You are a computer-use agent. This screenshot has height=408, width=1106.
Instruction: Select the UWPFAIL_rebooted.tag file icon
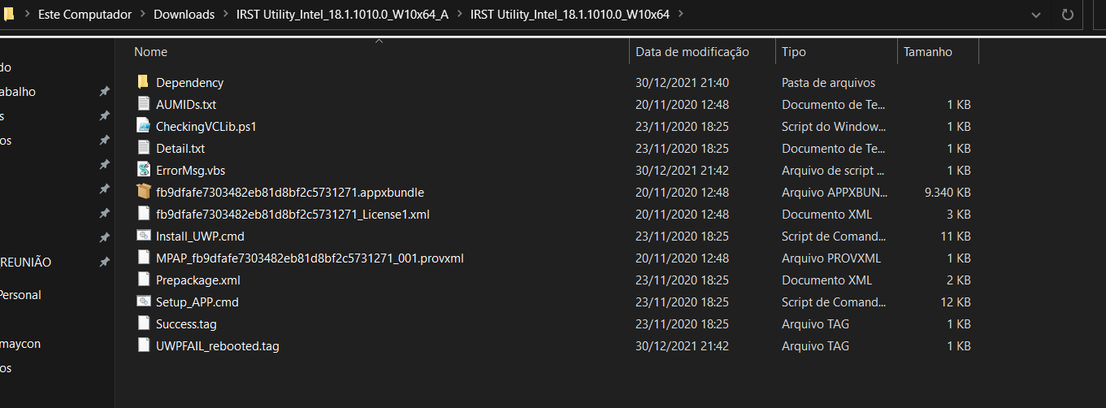(x=143, y=345)
